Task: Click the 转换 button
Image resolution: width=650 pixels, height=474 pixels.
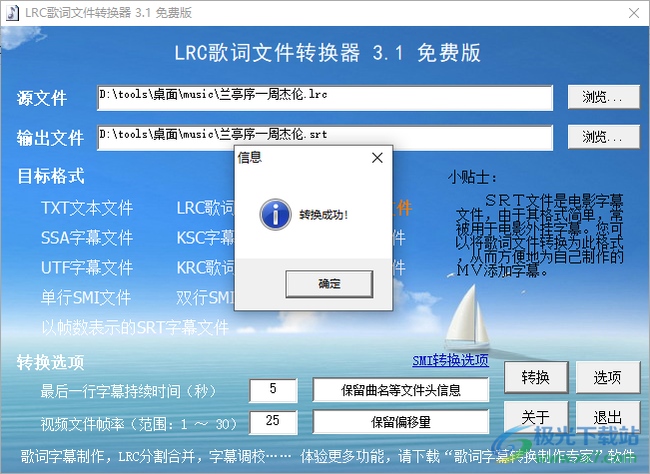Action: click(536, 377)
